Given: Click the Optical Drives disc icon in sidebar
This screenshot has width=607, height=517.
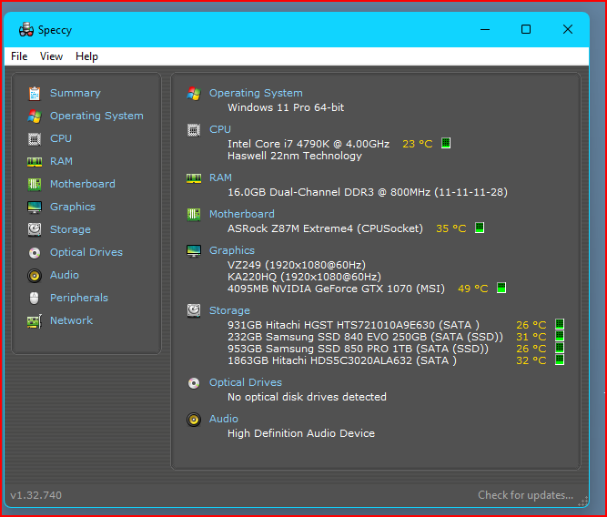Looking at the screenshot, I should (35, 252).
